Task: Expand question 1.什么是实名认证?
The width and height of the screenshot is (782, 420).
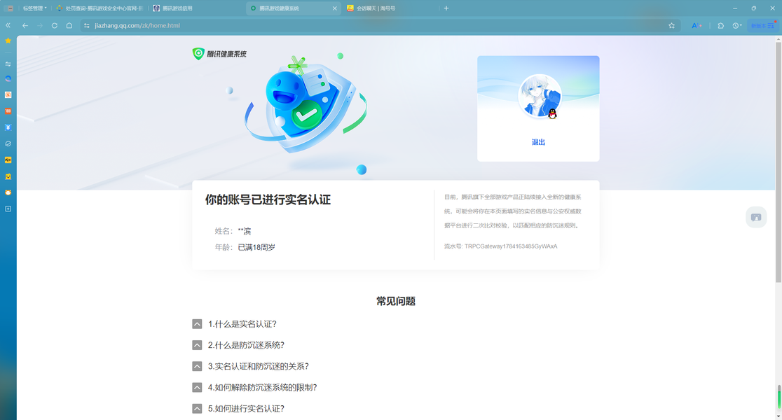Action: (235, 324)
